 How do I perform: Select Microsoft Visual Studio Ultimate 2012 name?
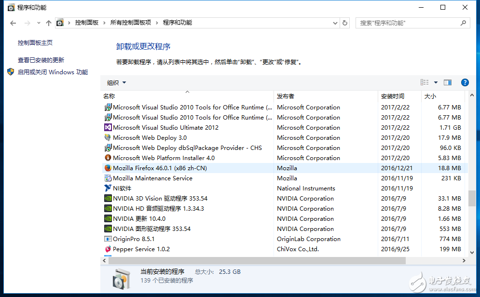point(165,128)
